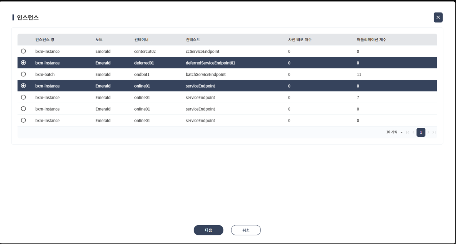The height and width of the screenshot is (244, 456).
Task: Select page 1 in pagination
Action: [421, 132]
